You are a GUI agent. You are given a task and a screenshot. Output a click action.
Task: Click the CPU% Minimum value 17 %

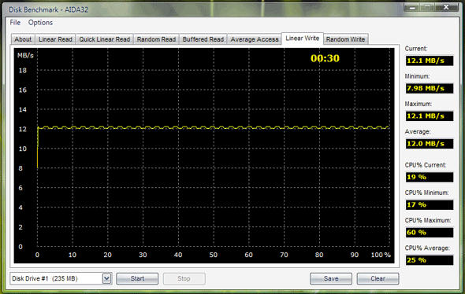coord(430,204)
